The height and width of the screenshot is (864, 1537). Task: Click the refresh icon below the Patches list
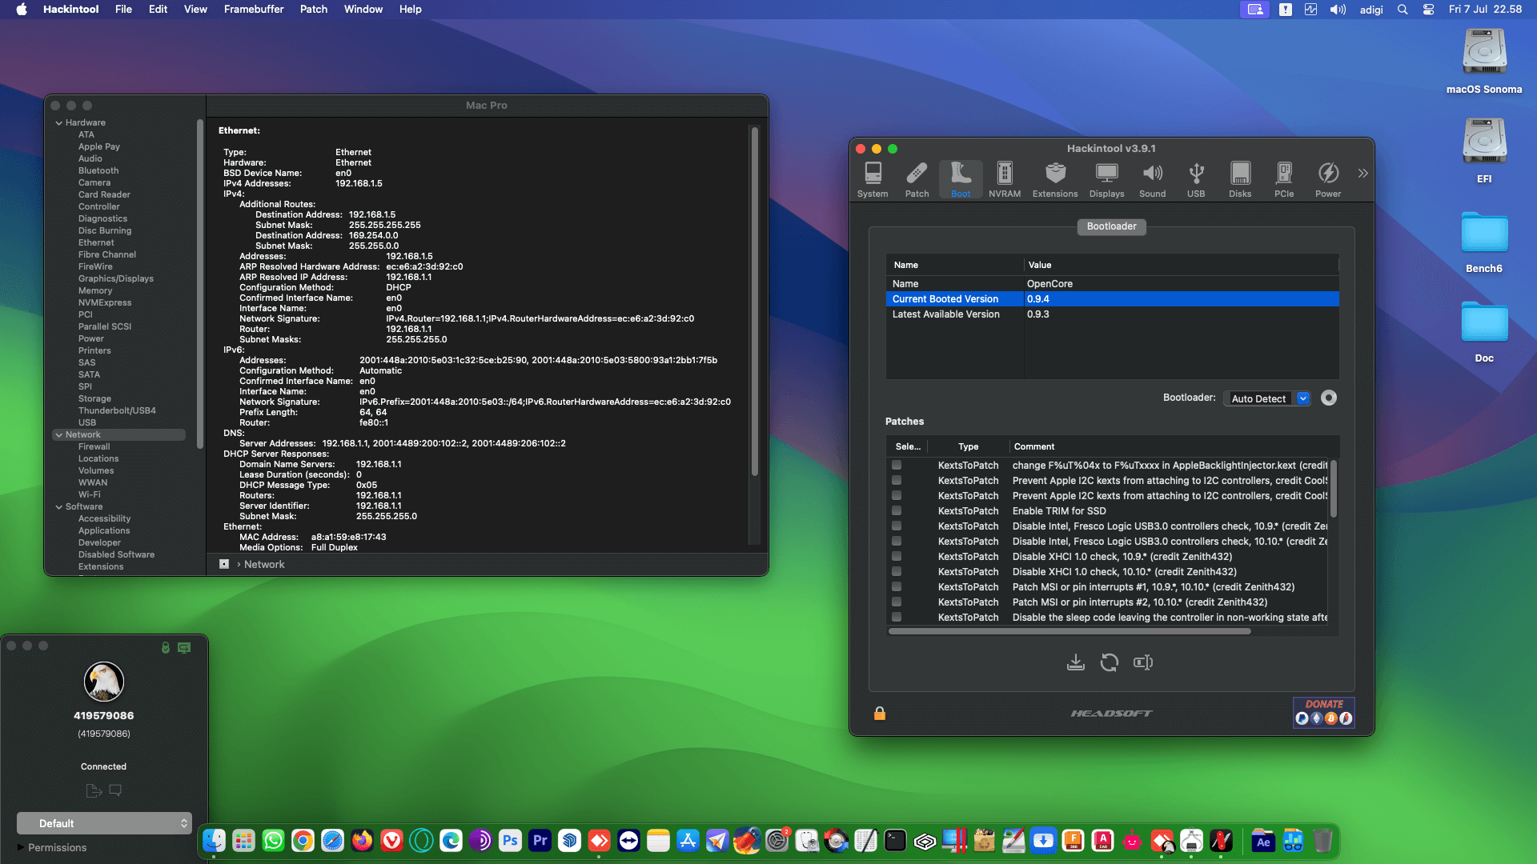click(1110, 662)
